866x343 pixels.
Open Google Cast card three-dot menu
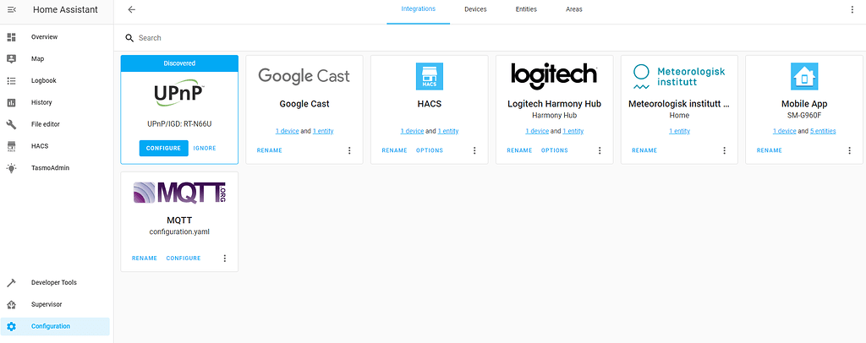point(349,150)
